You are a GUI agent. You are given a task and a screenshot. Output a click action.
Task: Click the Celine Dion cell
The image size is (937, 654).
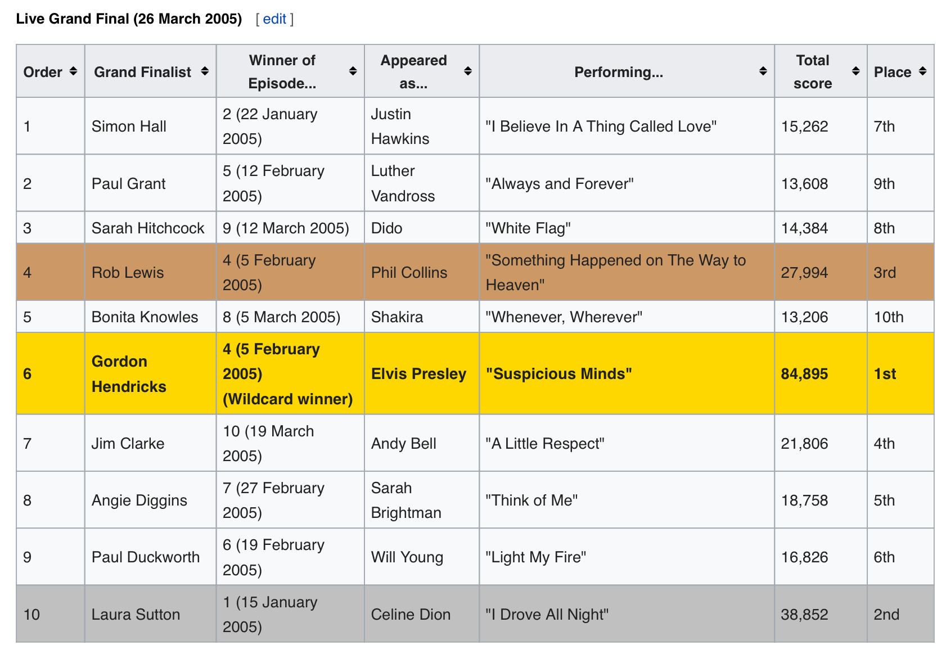click(422, 614)
